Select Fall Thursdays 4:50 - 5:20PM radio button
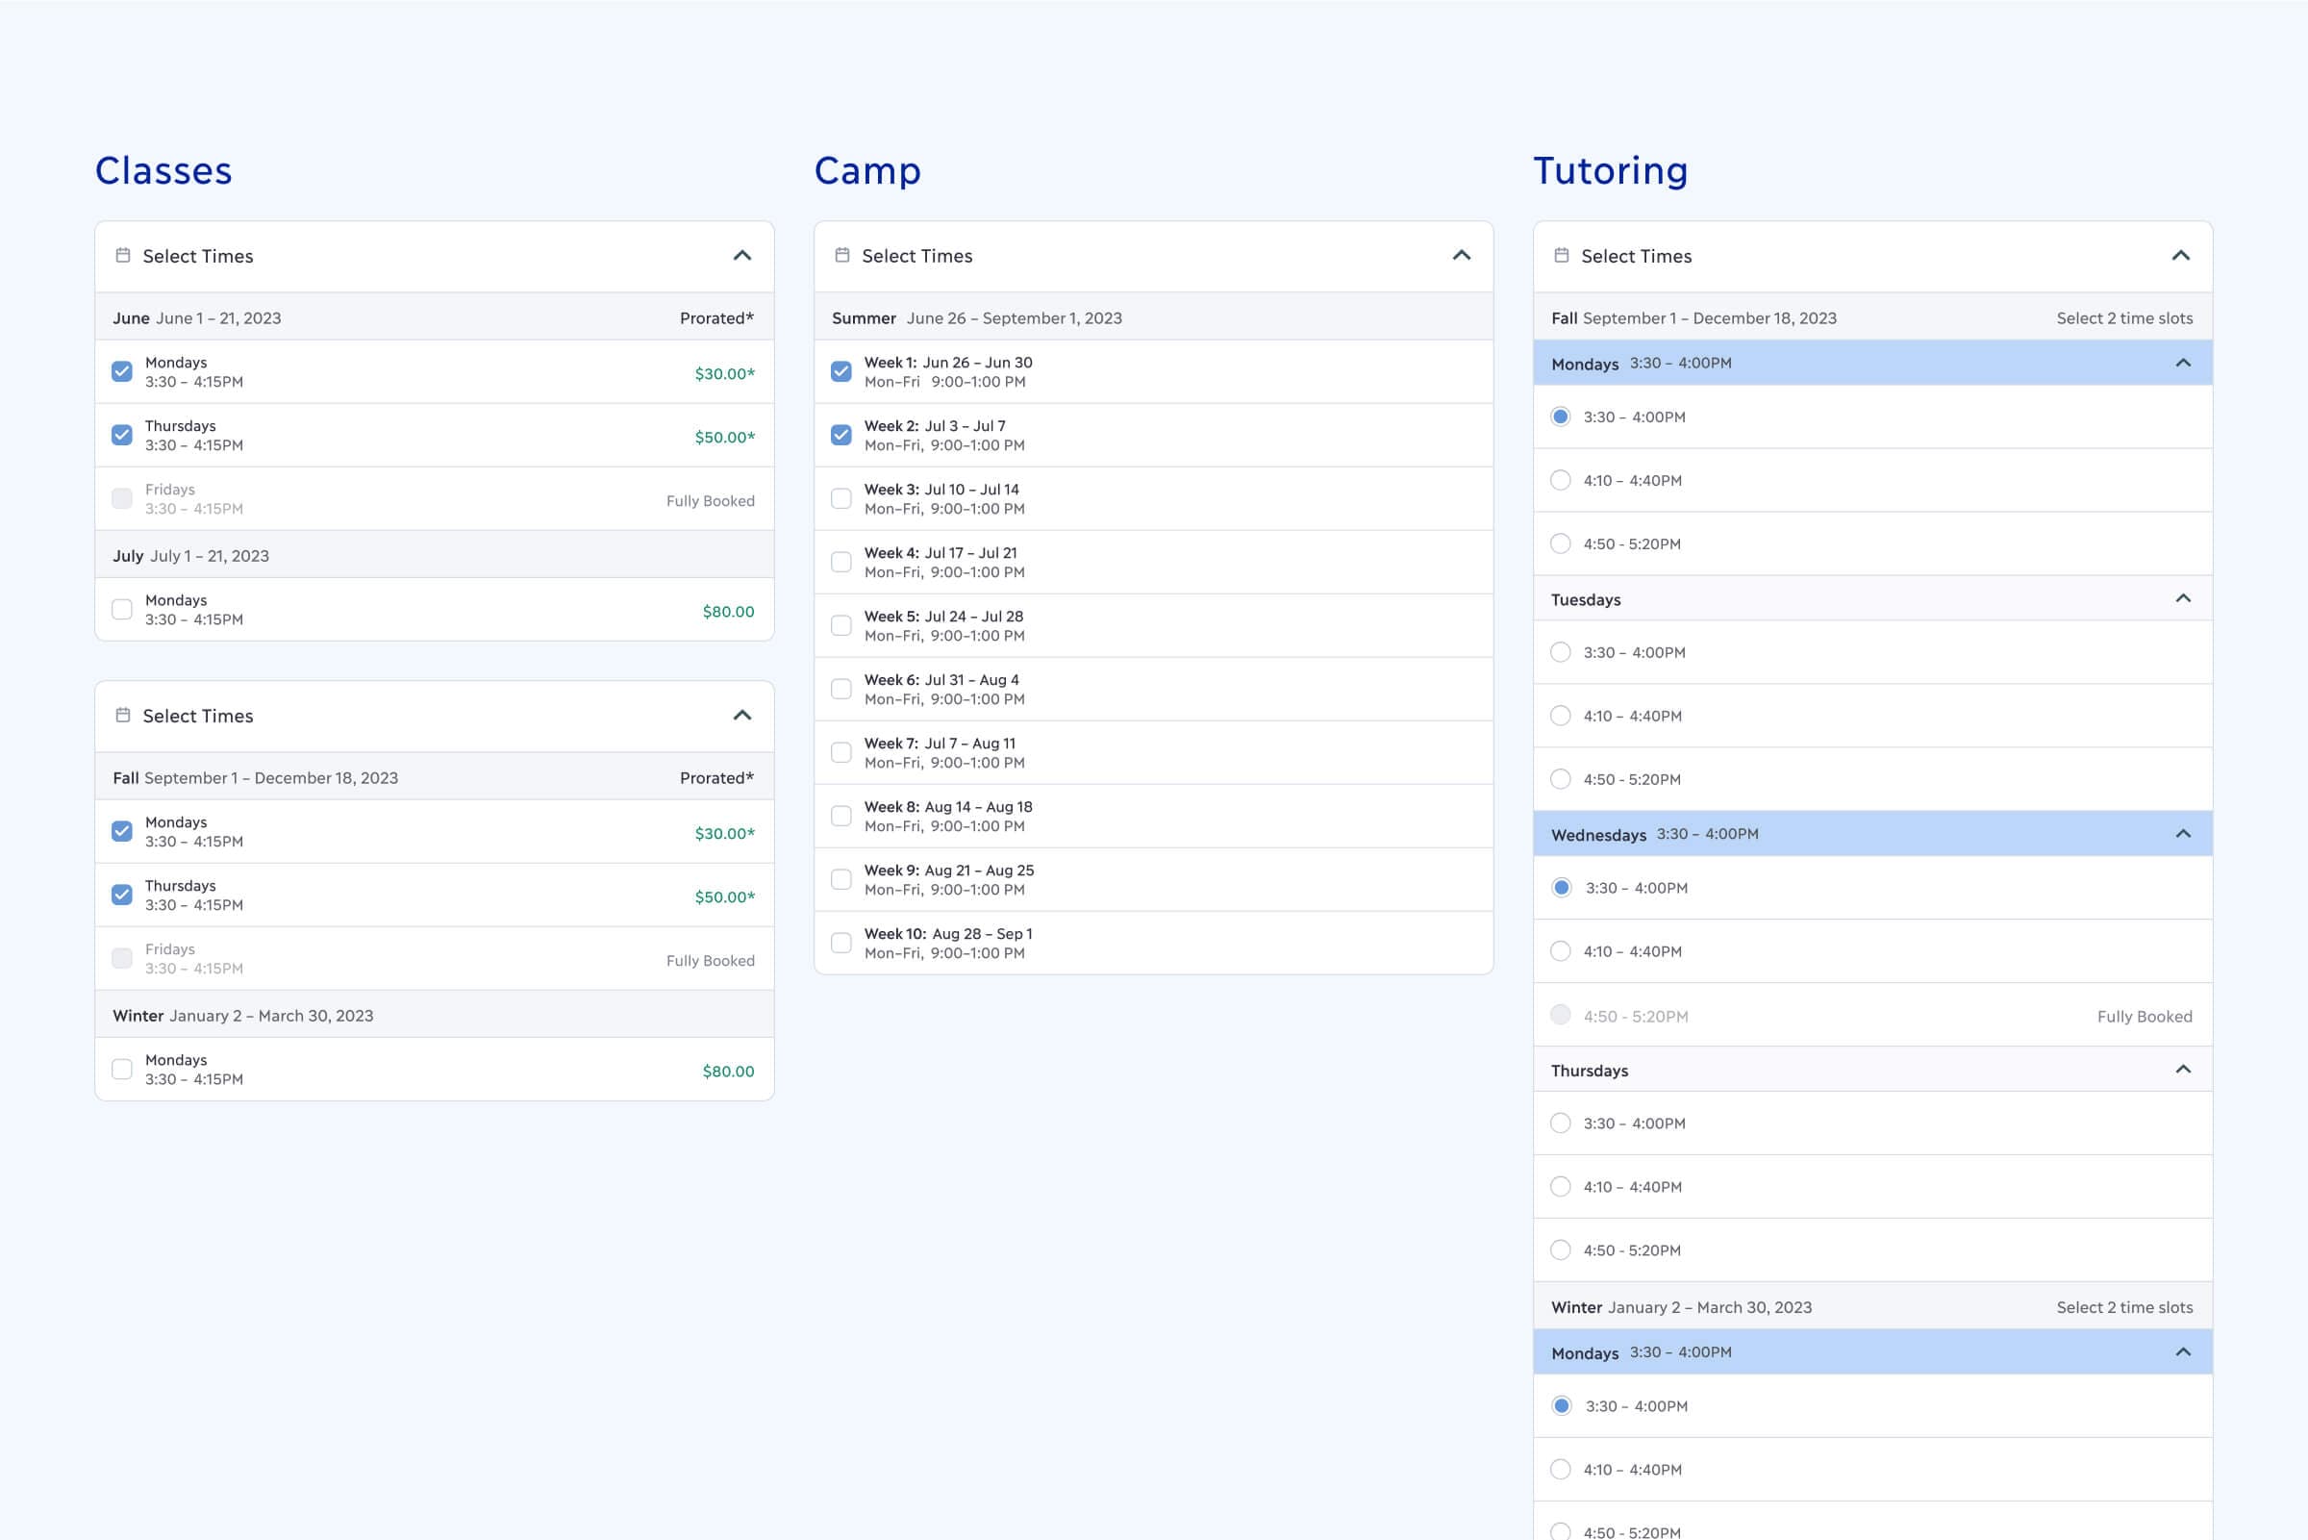The image size is (2308, 1540). pos(1560,1250)
